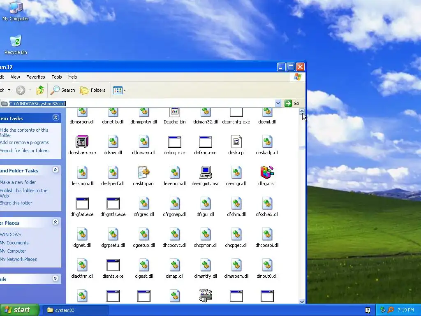Open dfrg.msc defragmenter icon
The image size is (421, 316).
click(x=267, y=172)
